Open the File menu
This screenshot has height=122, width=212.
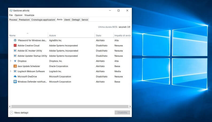pos(11,15)
